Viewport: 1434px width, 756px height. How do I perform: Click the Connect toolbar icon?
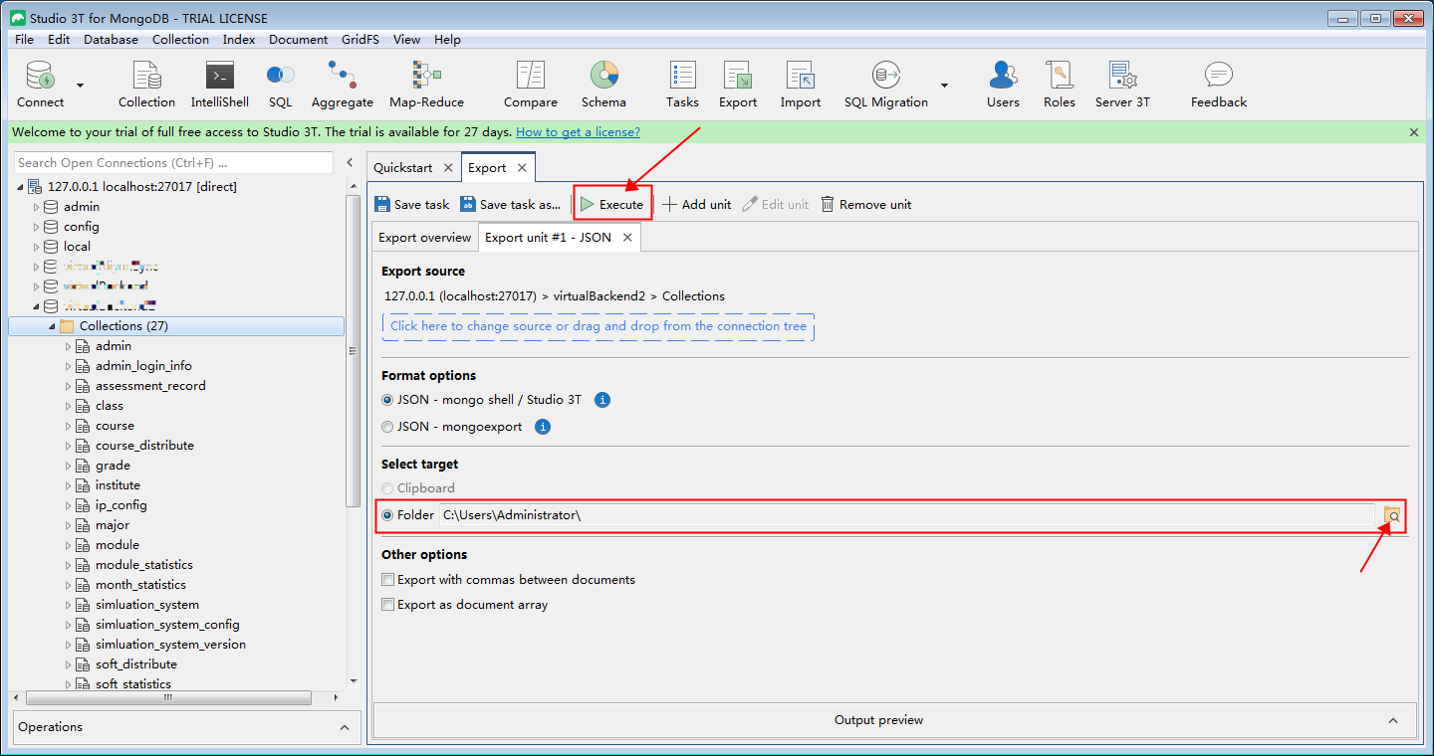[40, 85]
